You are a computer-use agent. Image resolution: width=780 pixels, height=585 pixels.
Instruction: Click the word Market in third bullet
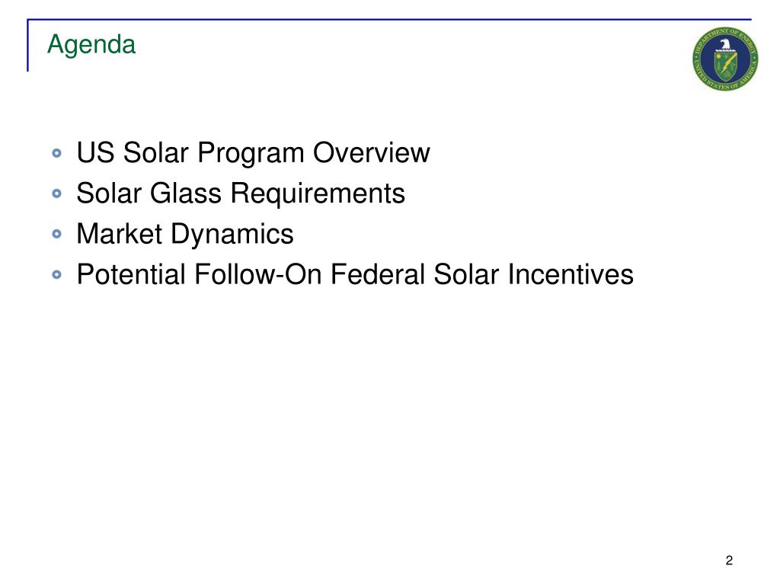(120, 234)
